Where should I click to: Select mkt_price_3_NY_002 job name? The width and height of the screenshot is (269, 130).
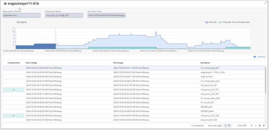[x=209, y=116]
